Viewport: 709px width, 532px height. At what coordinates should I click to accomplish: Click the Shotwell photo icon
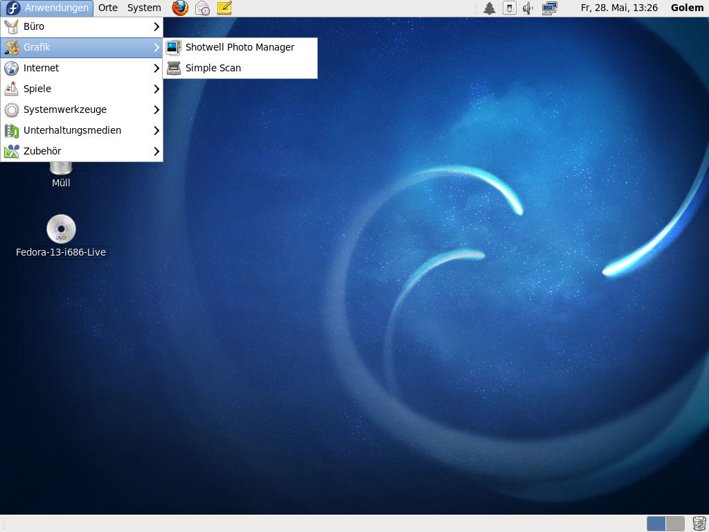(x=174, y=48)
